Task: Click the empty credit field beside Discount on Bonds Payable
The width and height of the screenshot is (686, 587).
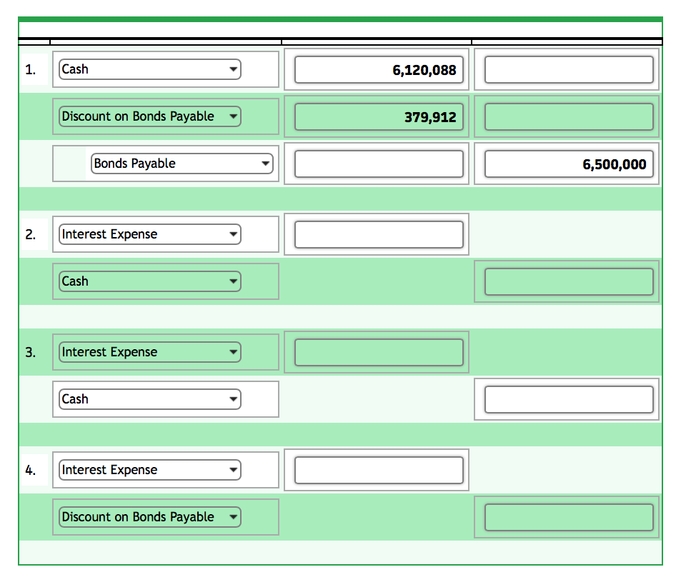Action: [568, 516]
